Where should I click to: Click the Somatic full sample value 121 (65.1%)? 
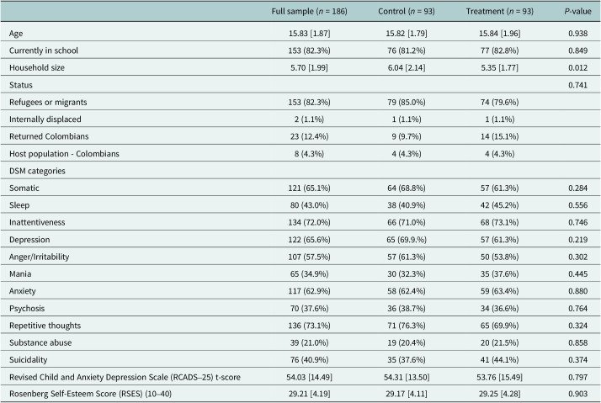tap(309, 188)
